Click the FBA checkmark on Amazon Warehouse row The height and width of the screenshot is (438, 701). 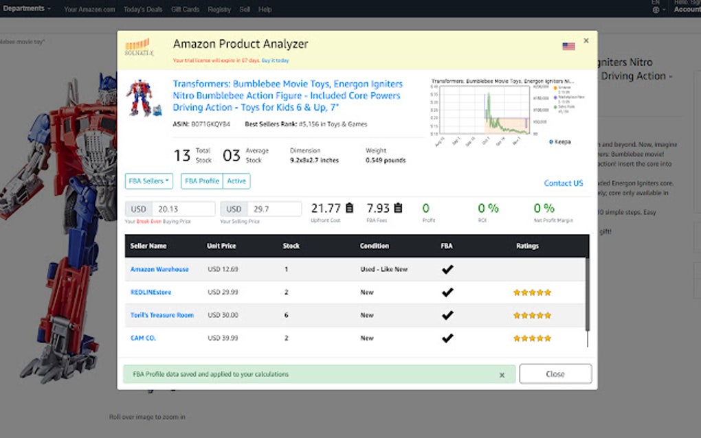tap(447, 269)
